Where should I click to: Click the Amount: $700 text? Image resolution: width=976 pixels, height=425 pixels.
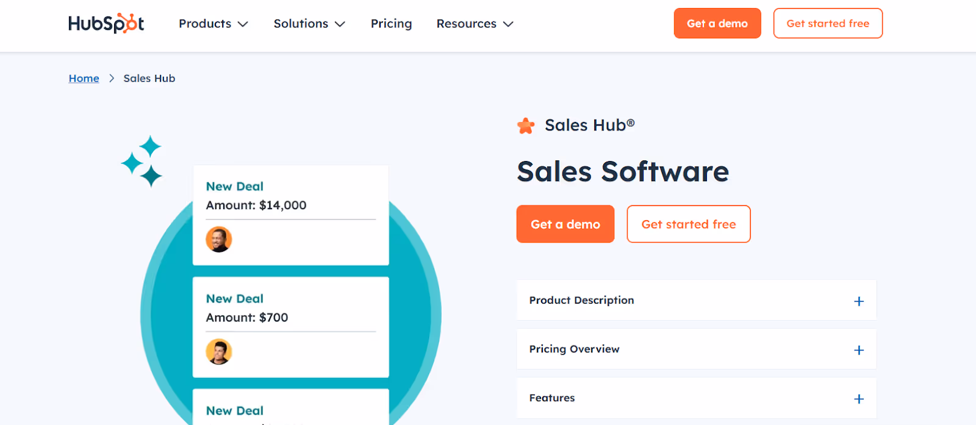pos(247,318)
